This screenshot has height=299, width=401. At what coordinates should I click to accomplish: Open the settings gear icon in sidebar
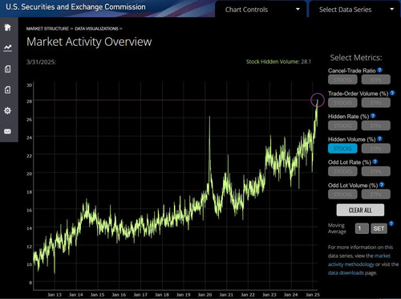point(8,110)
